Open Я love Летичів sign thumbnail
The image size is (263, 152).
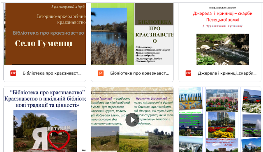45,119
